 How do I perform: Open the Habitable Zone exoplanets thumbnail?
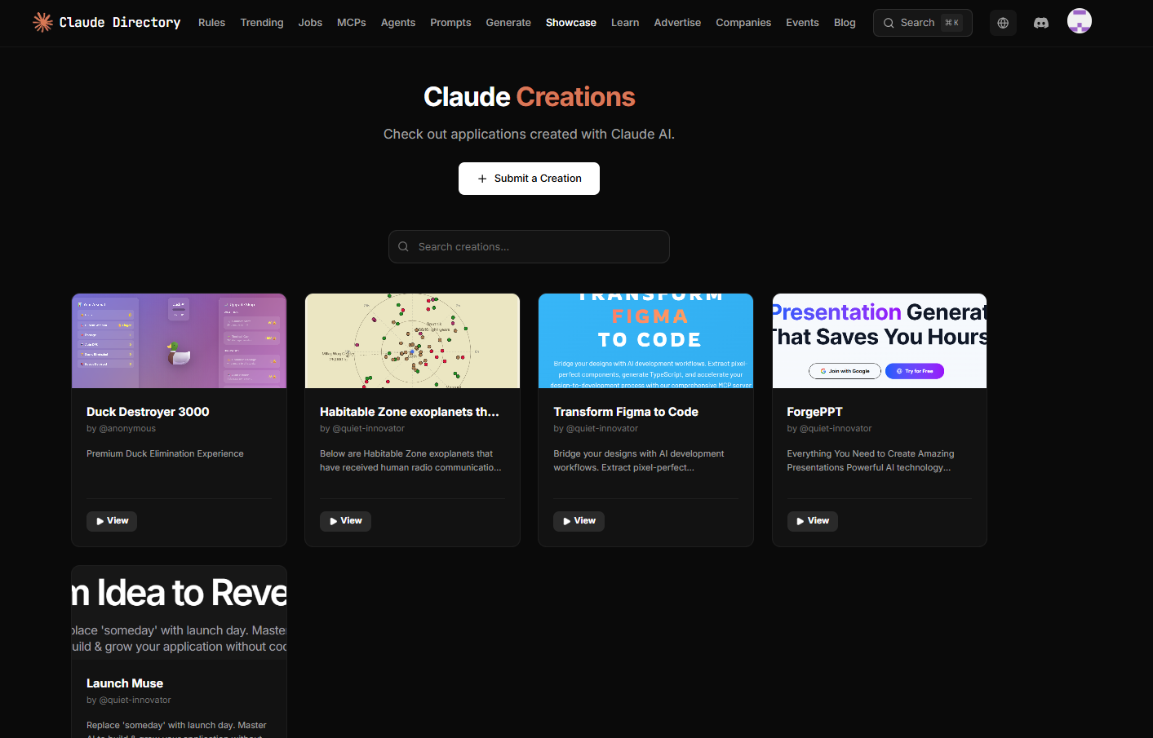pos(412,341)
